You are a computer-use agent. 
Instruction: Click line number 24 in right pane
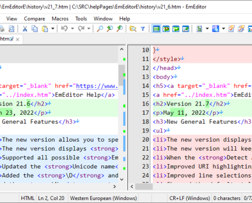coord(146,176)
